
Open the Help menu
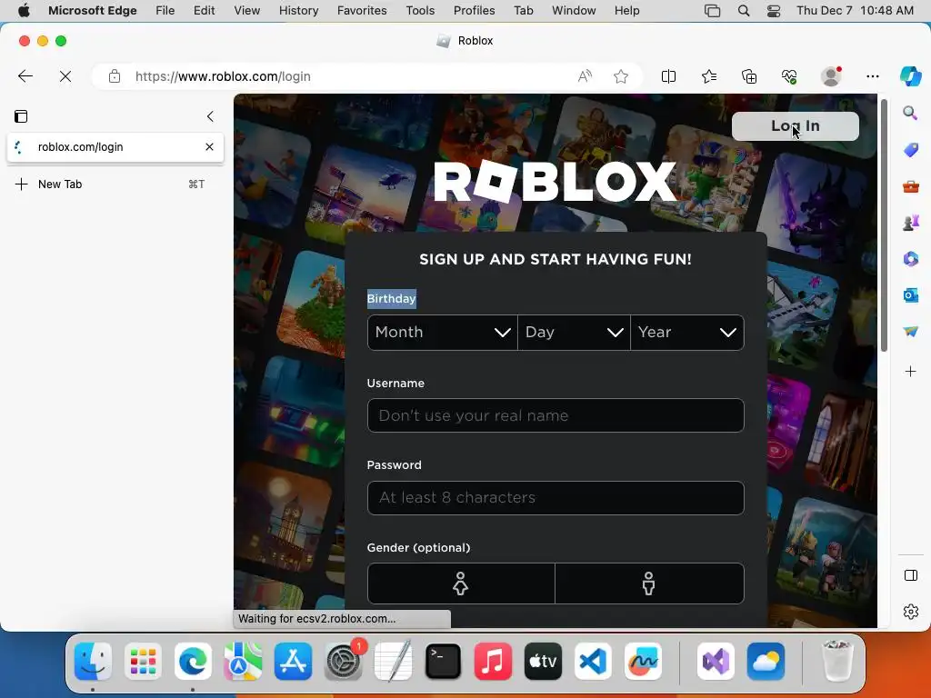627,10
